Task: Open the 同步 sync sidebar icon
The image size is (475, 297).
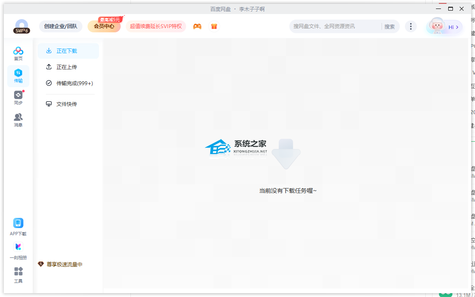Action: [x=18, y=98]
